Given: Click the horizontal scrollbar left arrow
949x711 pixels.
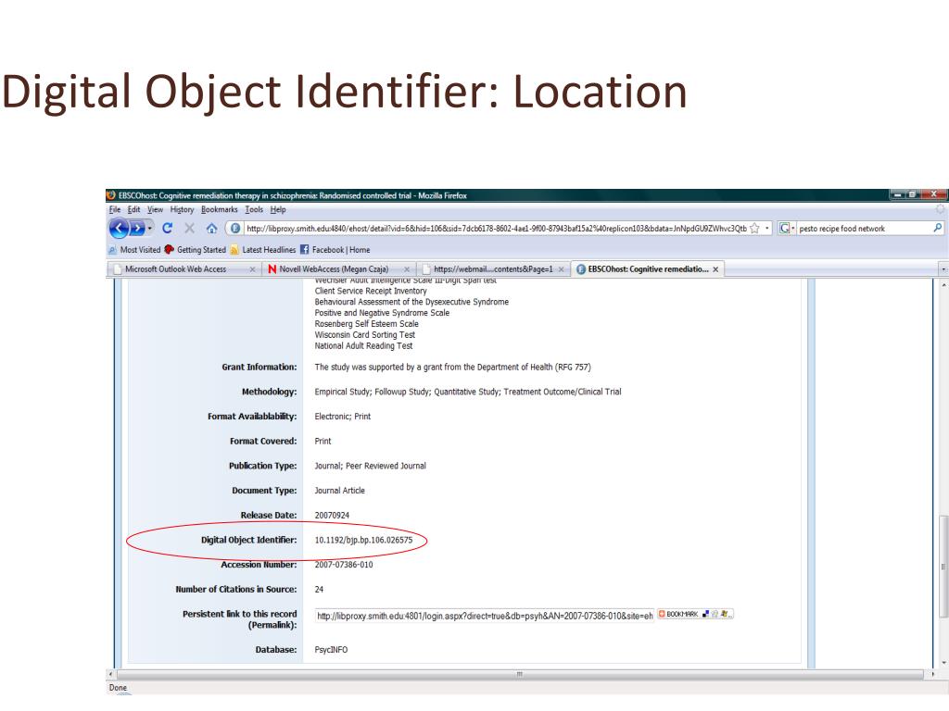Looking at the screenshot, I should pyautogui.click(x=110, y=674).
